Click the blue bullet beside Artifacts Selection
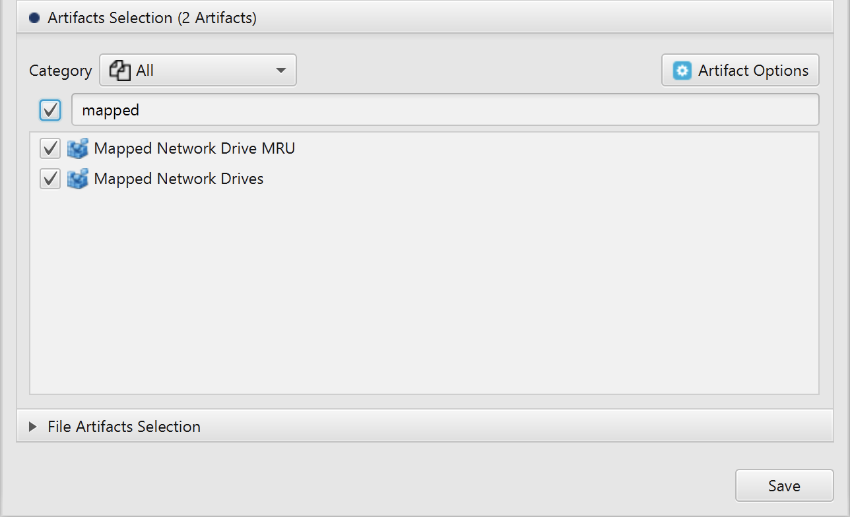The image size is (850, 517). [x=34, y=18]
